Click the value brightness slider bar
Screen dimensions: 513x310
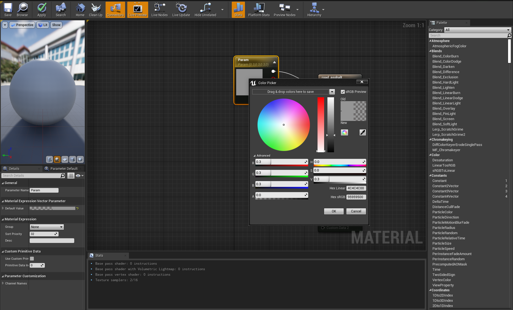[x=331, y=124]
